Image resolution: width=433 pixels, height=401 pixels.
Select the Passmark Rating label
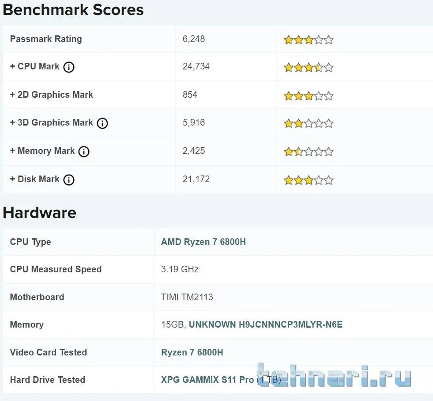pyautogui.click(x=46, y=39)
